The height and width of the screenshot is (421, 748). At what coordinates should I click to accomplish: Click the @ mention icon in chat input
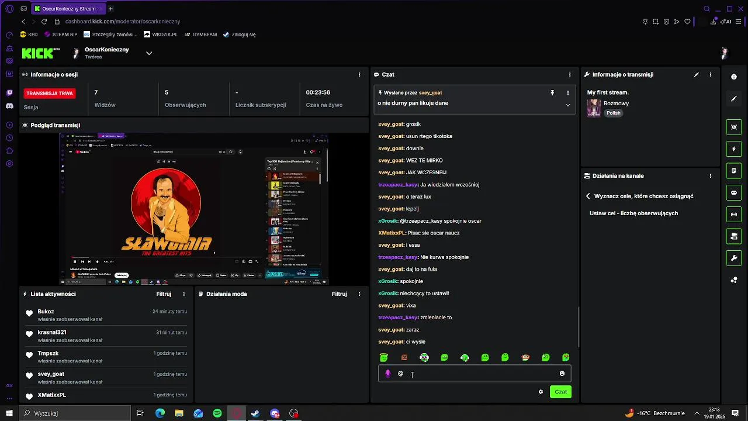tap(400, 373)
